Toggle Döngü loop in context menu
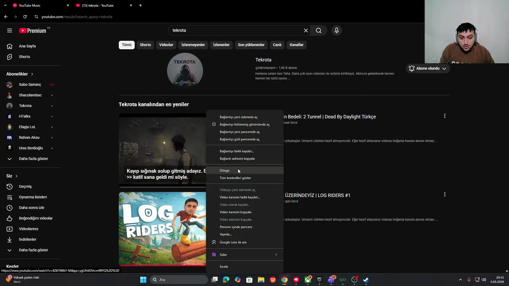The image size is (509, 286). tap(245, 170)
